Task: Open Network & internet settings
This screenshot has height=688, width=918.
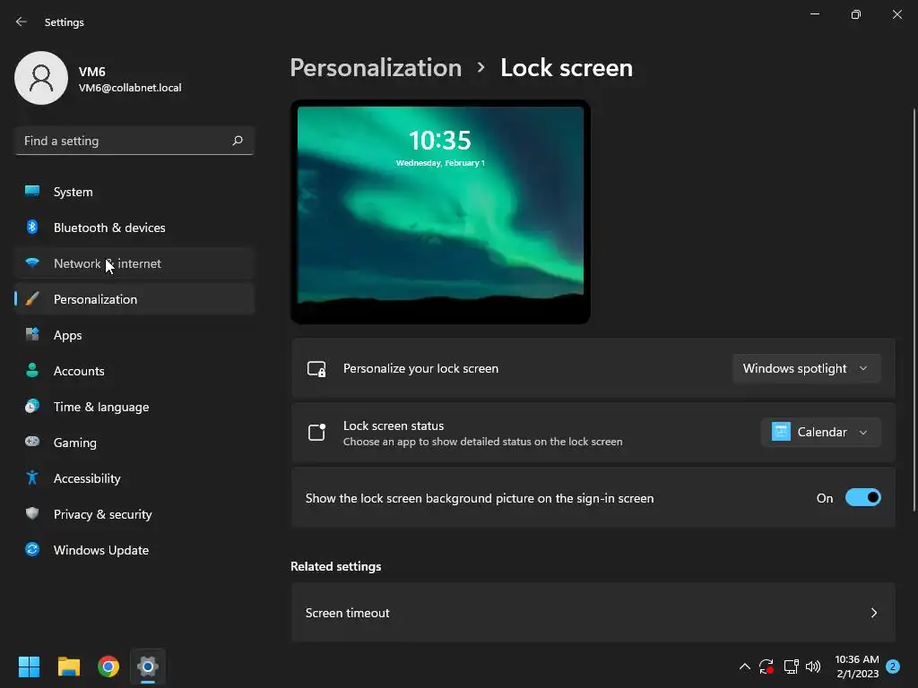Action: (x=134, y=263)
